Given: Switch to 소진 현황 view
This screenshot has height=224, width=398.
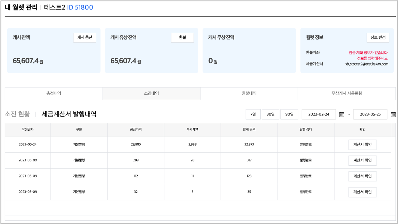Looking at the screenshot, I should 17,114.
